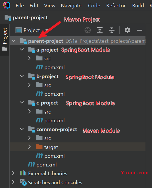Collapse the a-project module node

(22, 49)
